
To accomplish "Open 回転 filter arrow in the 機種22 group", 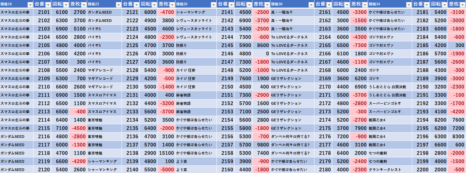I will (154, 5).
